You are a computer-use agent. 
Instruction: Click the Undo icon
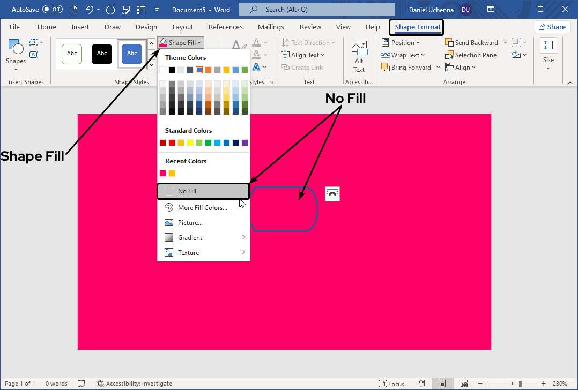click(90, 10)
